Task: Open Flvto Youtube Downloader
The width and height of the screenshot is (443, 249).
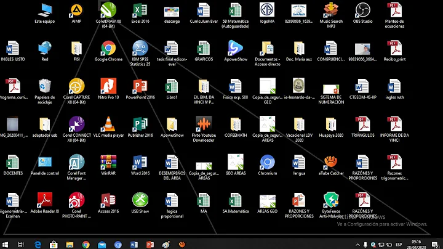Action: tap(204, 129)
